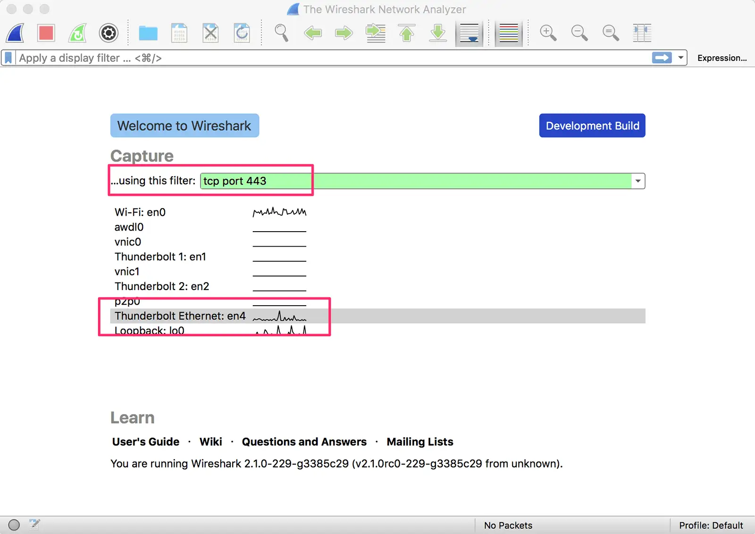Open the Wiki link
The width and height of the screenshot is (755, 534).
point(210,442)
